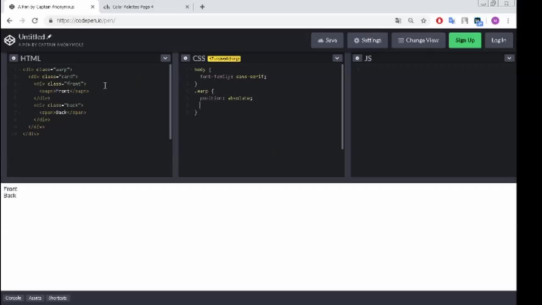The height and width of the screenshot is (305, 542).
Task: Bookmark this page with the star
Action: click(x=423, y=20)
